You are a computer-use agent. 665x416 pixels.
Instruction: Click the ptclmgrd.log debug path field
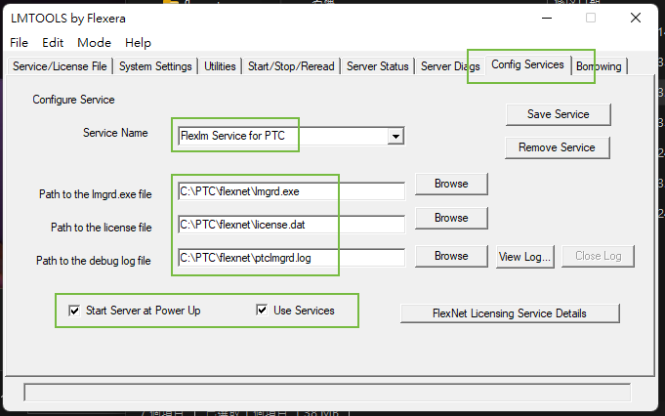tap(291, 259)
